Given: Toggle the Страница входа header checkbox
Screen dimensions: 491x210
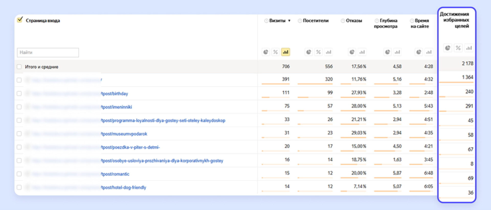Looking at the screenshot, I should [x=20, y=20].
